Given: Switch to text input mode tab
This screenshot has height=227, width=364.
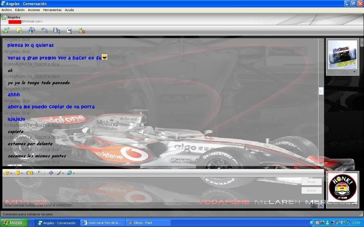Looking at the screenshot, I should 320,205.
